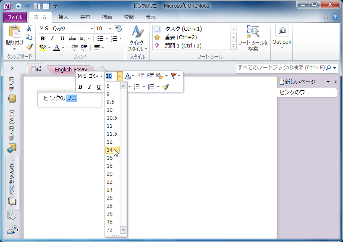The width and height of the screenshot is (343, 242).
Task: Click the Undo icon in title bar
Action: [x=28, y=6]
